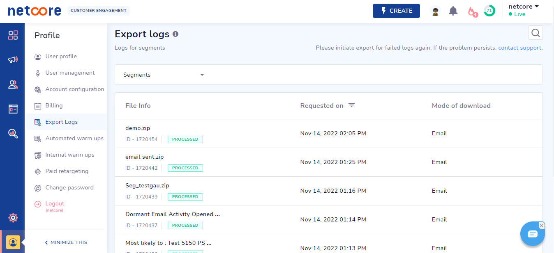This screenshot has width=554, height=253.
Task: Open the chat support bubble
Action: tap(533, 234)
